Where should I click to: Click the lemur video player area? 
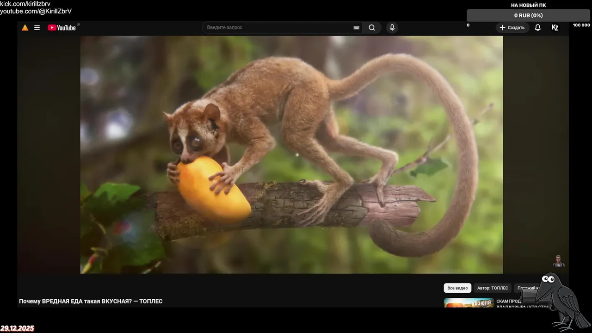pos(291,154)
